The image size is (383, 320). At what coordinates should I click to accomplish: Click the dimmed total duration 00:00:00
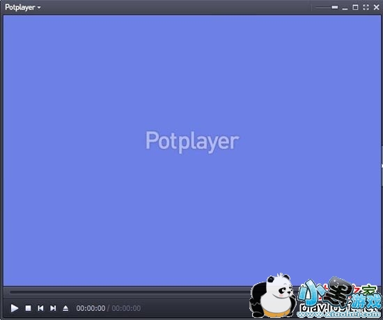pyautogui.click(x=126, y=308)
